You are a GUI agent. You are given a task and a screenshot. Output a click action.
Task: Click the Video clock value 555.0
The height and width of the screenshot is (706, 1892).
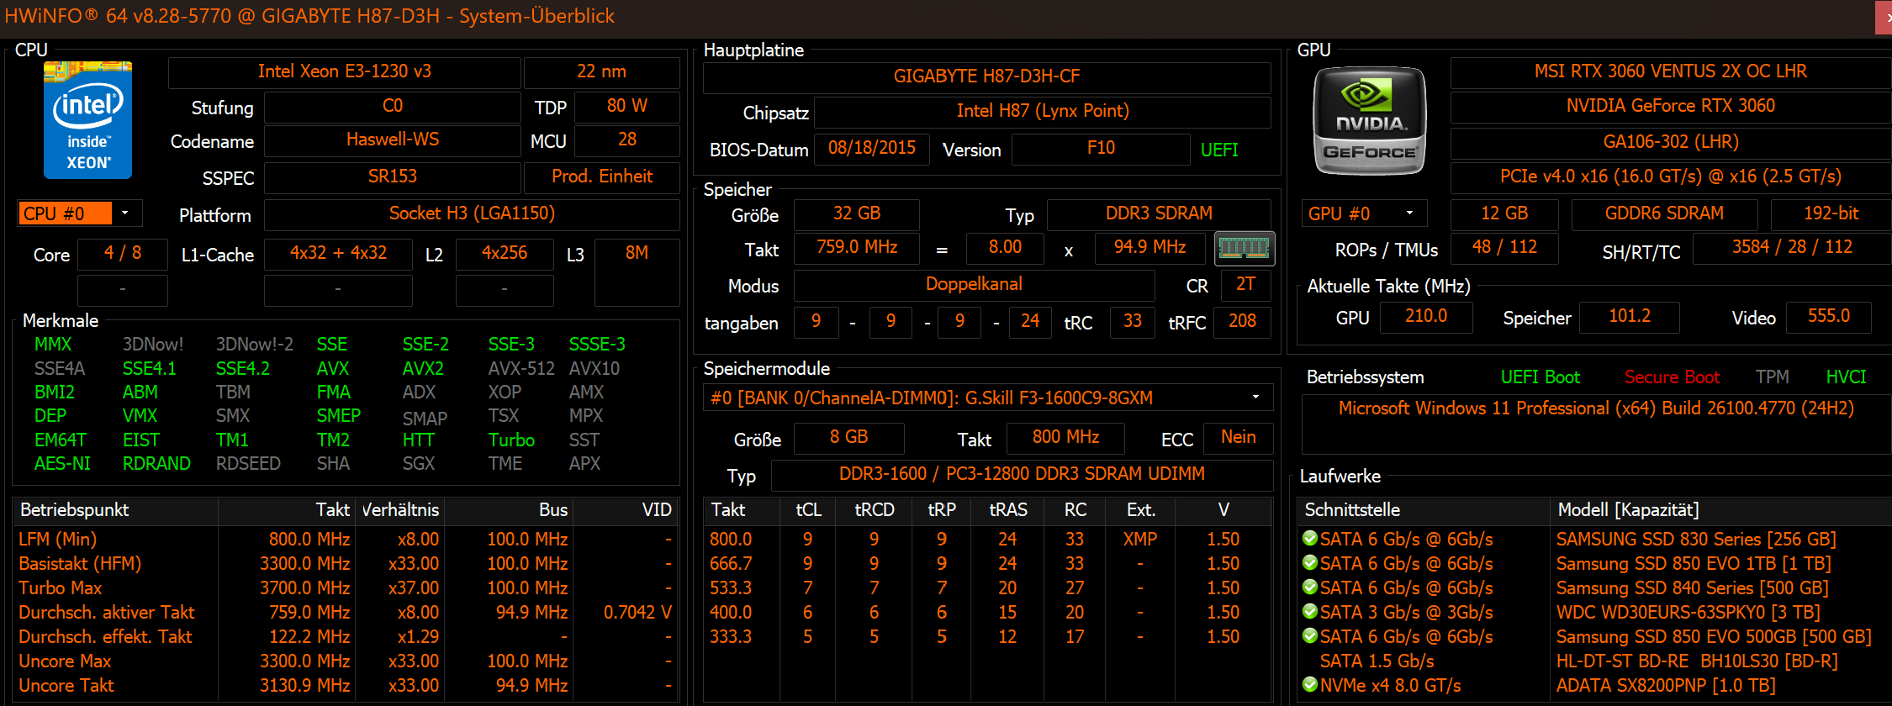[1829, 316]
